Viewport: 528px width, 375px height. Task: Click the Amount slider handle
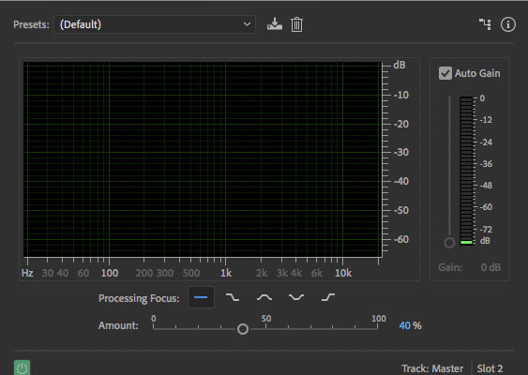243,329
